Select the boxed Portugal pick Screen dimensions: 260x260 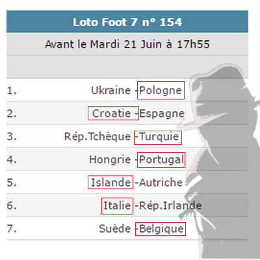(x=161, y=160)
